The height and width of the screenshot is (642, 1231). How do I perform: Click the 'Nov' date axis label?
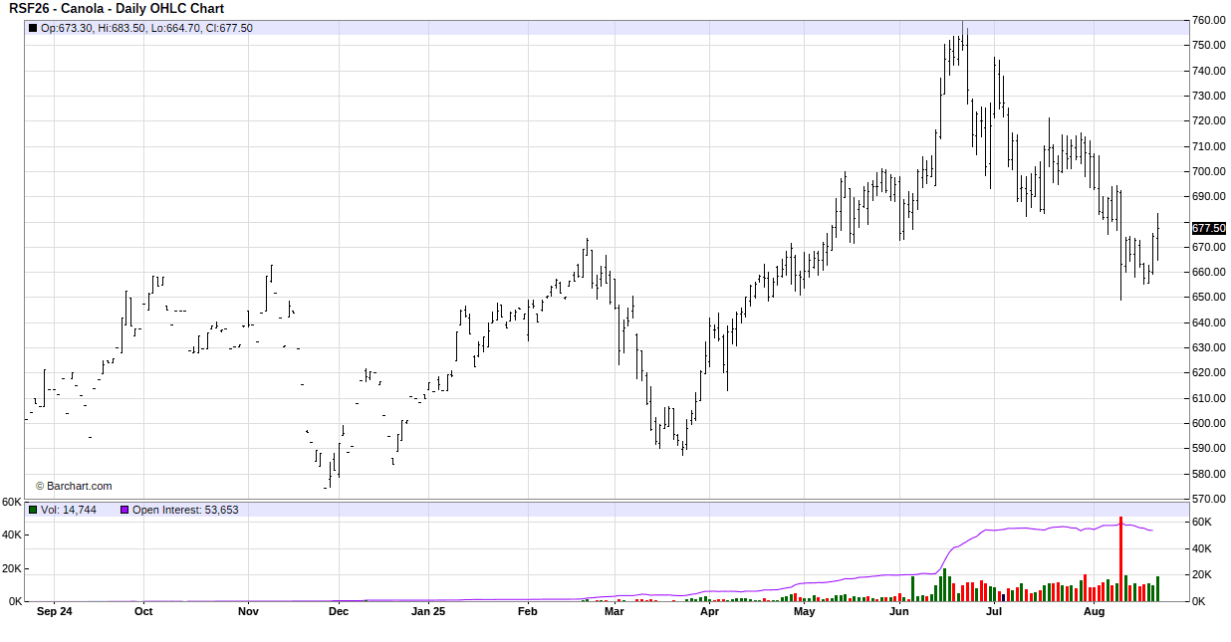[248, 611]
